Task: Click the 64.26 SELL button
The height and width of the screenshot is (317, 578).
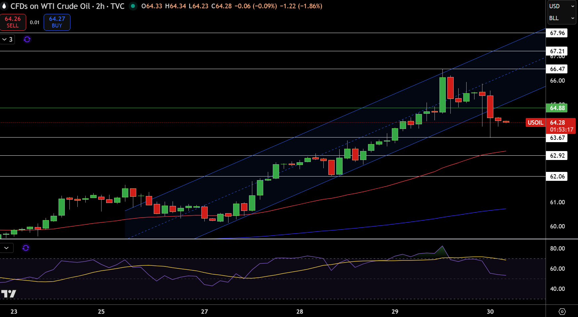Action: click(x=13, y=22)
